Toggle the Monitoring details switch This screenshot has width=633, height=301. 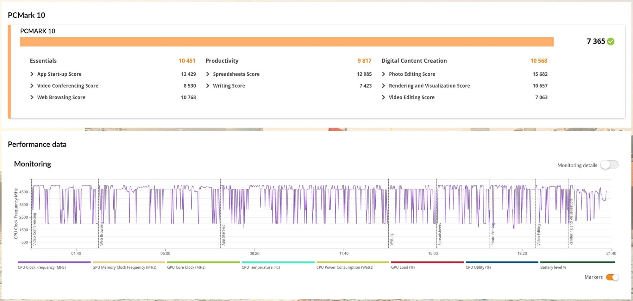click(x=609, y=165)
